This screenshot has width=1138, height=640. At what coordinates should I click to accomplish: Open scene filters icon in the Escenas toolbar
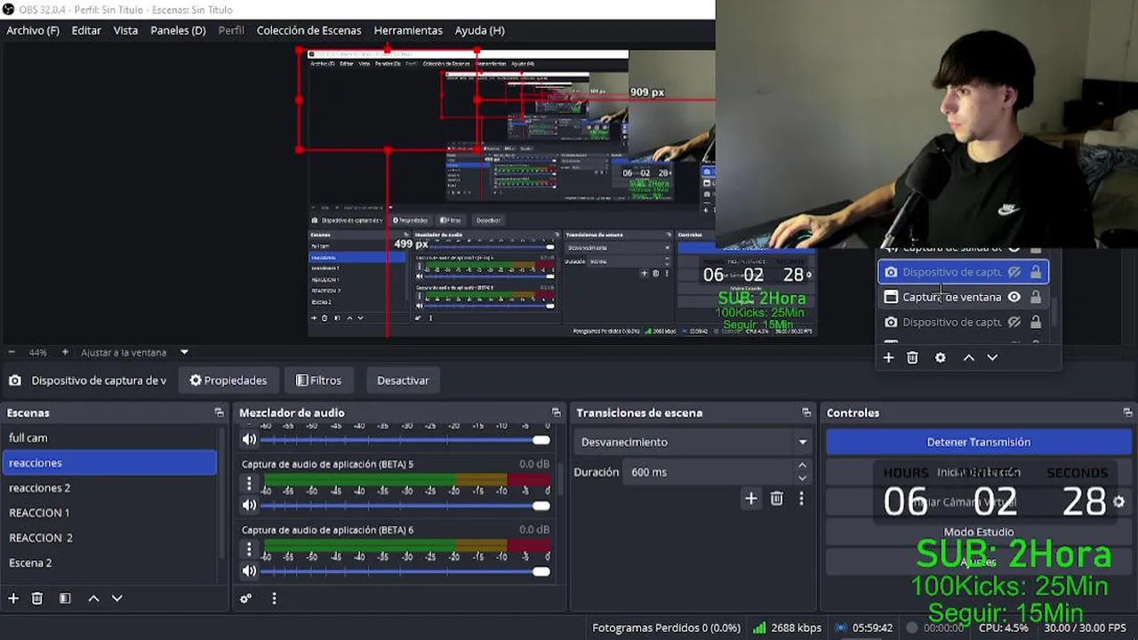(x=65, y=598)
